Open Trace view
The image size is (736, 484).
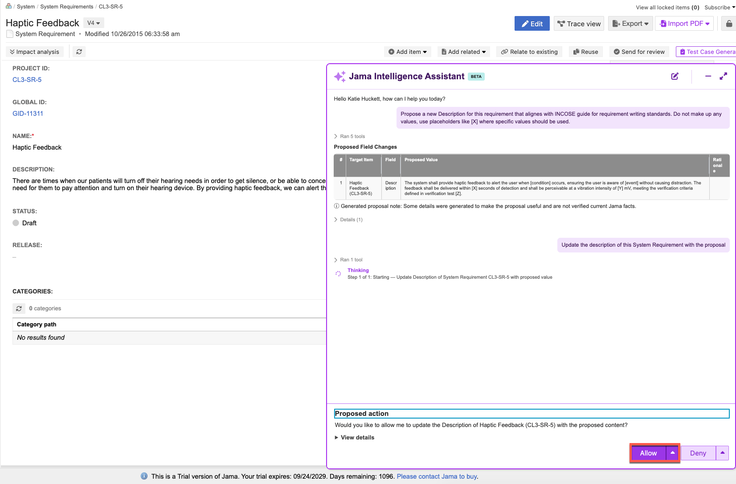coord(579,24)
